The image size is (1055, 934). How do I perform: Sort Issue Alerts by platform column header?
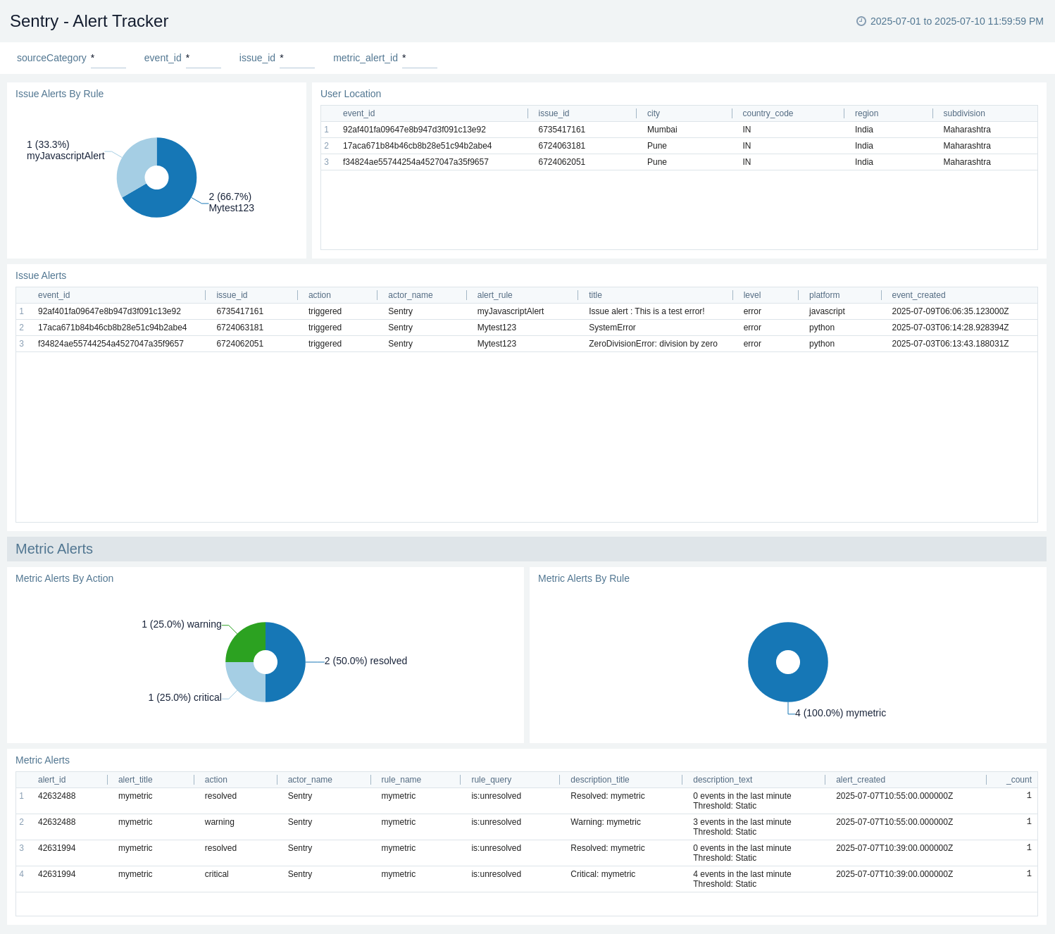(824, 295)
